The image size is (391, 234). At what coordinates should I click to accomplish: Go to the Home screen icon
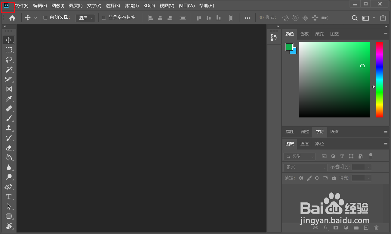pos(12,18)
